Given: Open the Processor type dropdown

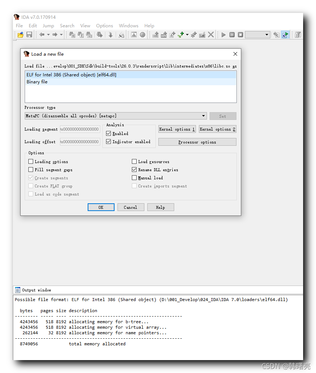Looking at the screenshot, I should coord(204,115).
